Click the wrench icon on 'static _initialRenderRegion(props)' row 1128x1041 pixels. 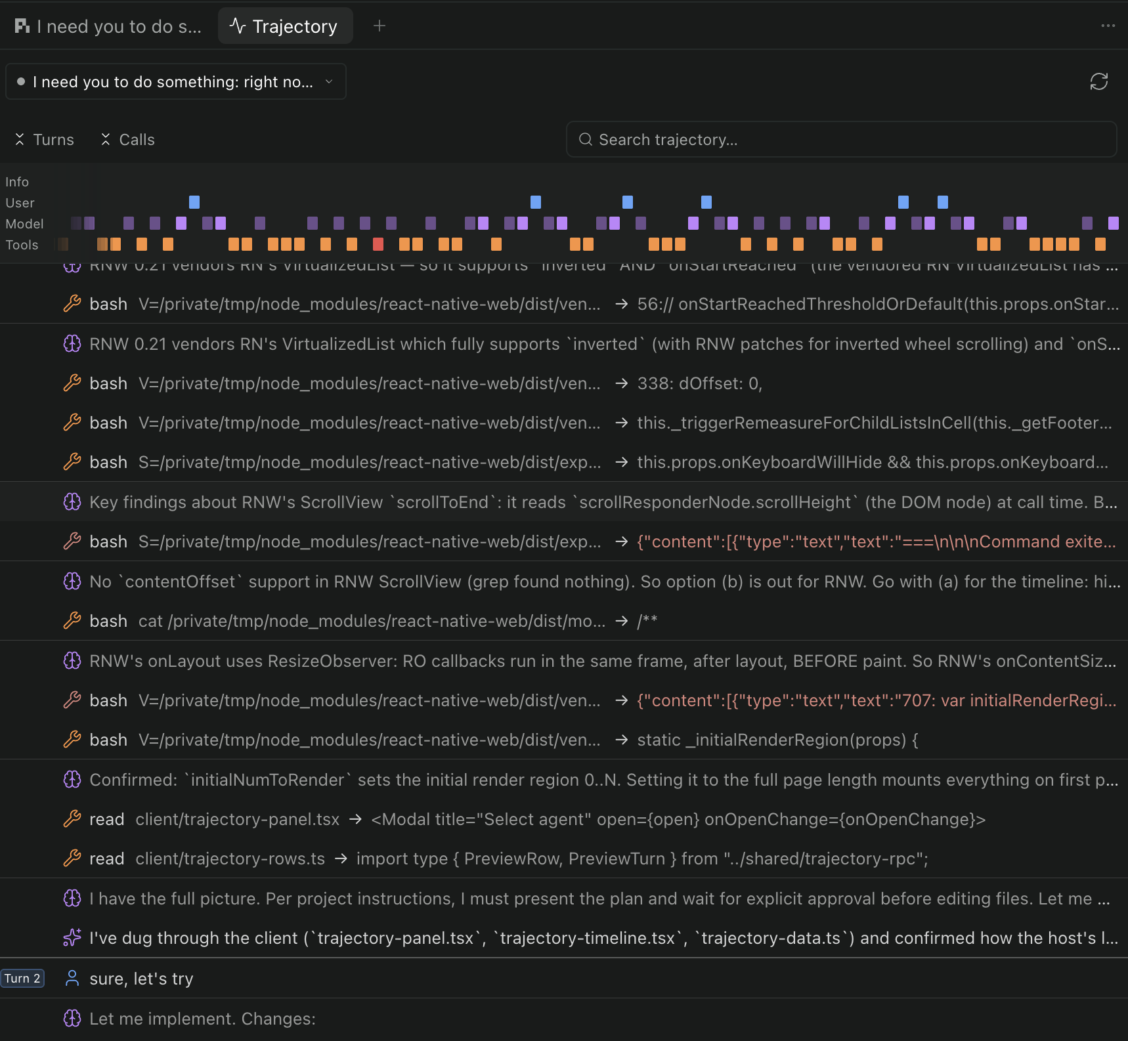[x=72, y=740]
